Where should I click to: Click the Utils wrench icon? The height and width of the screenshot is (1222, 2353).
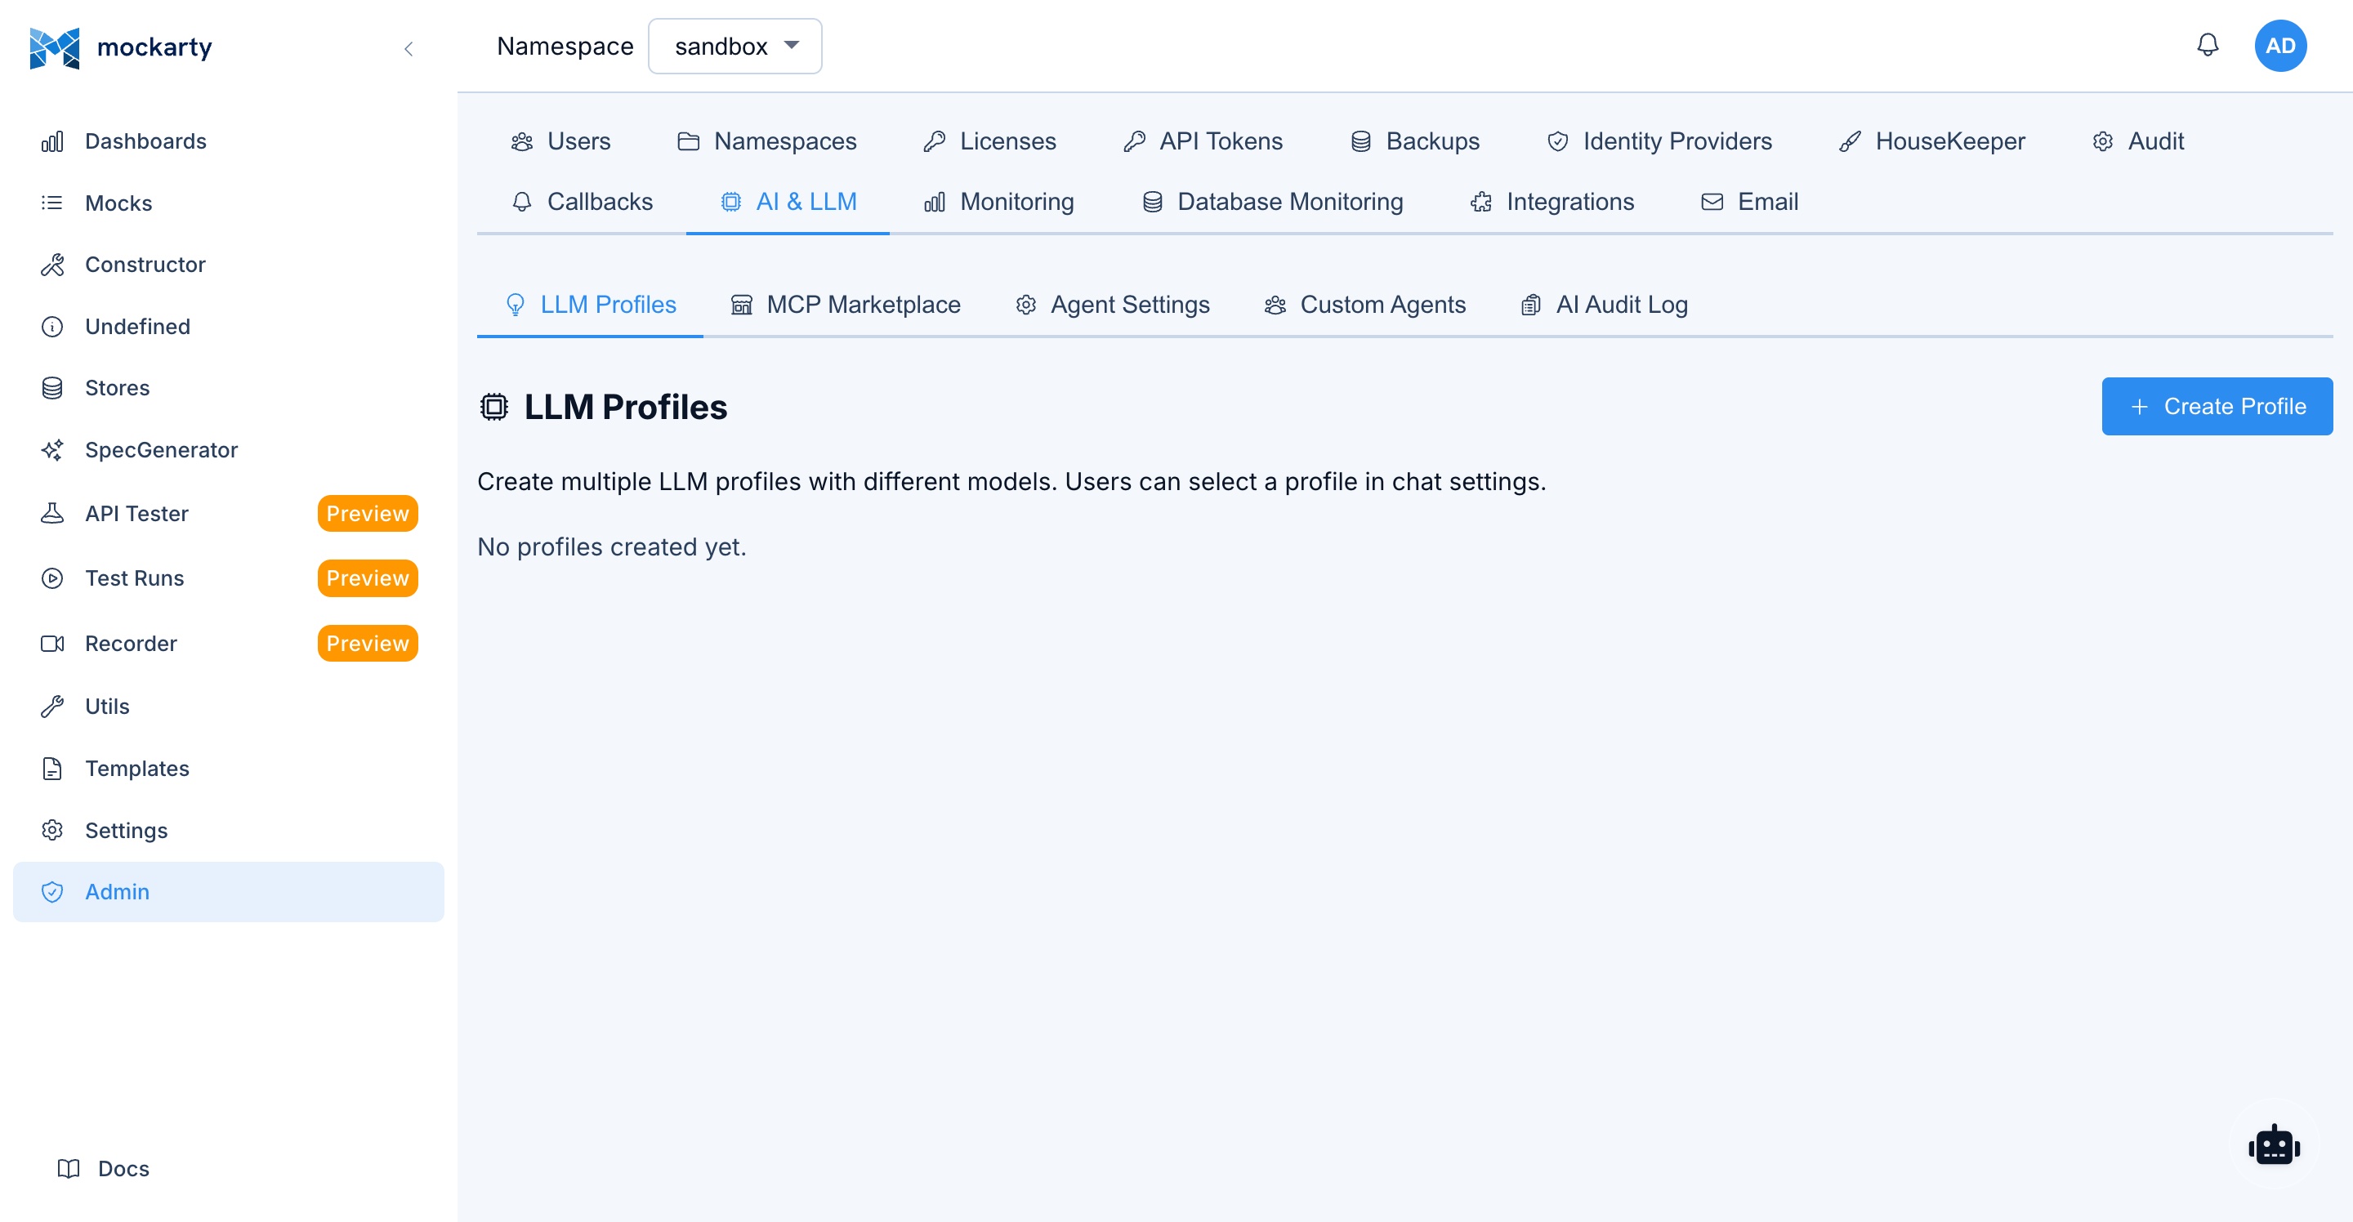point(52,706)
